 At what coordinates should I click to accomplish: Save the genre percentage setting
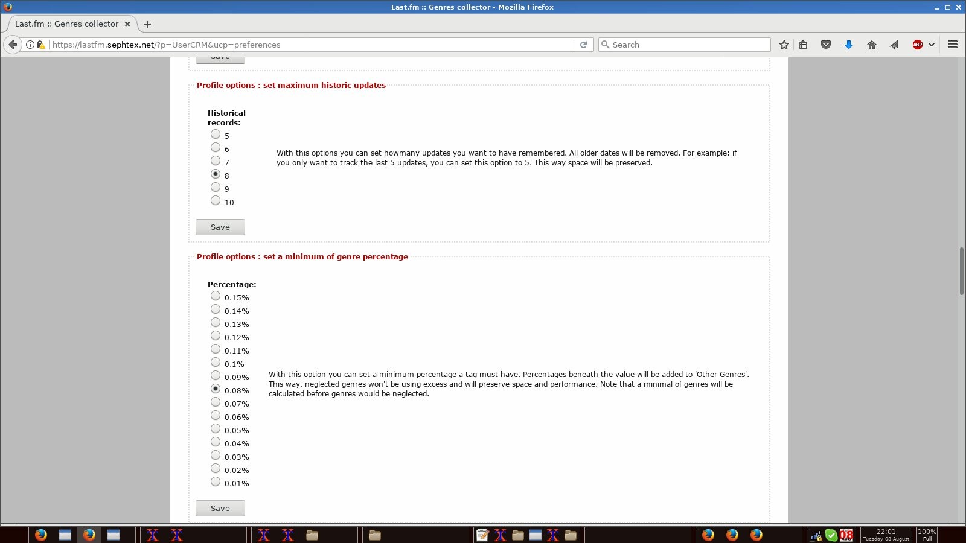[220, 509]
